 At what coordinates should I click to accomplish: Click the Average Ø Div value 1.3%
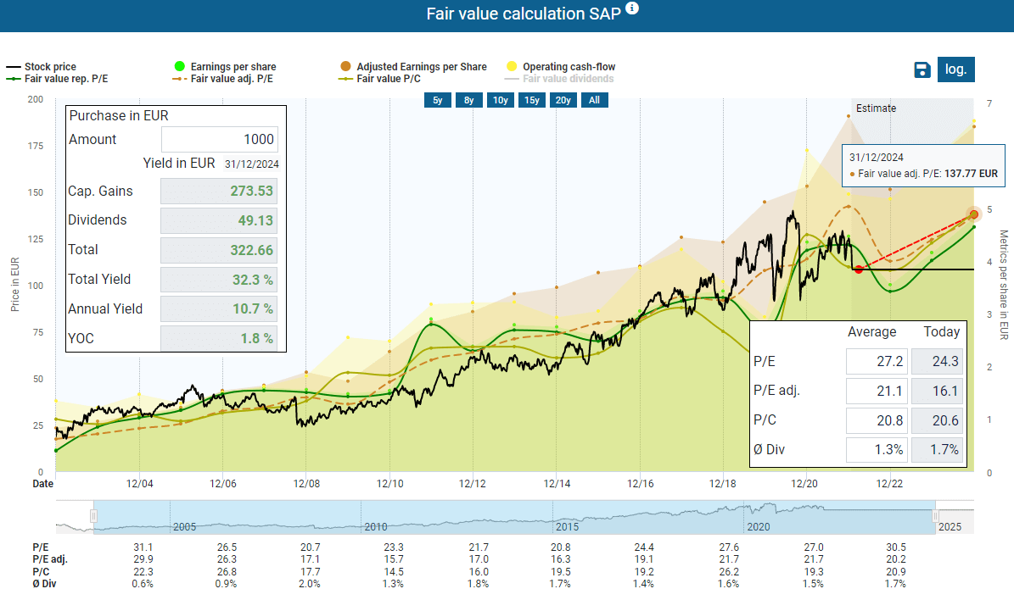[x=877, y=449]
